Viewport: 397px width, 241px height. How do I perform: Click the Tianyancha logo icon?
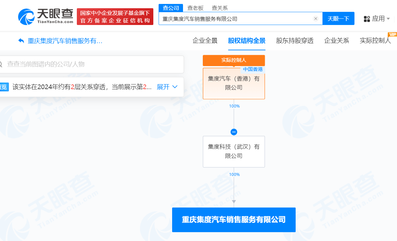[x=26, y=16]
